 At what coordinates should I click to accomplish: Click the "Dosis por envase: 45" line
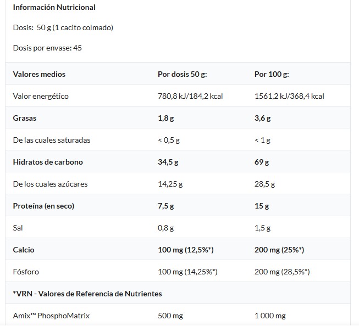click(x=47, y=48)
